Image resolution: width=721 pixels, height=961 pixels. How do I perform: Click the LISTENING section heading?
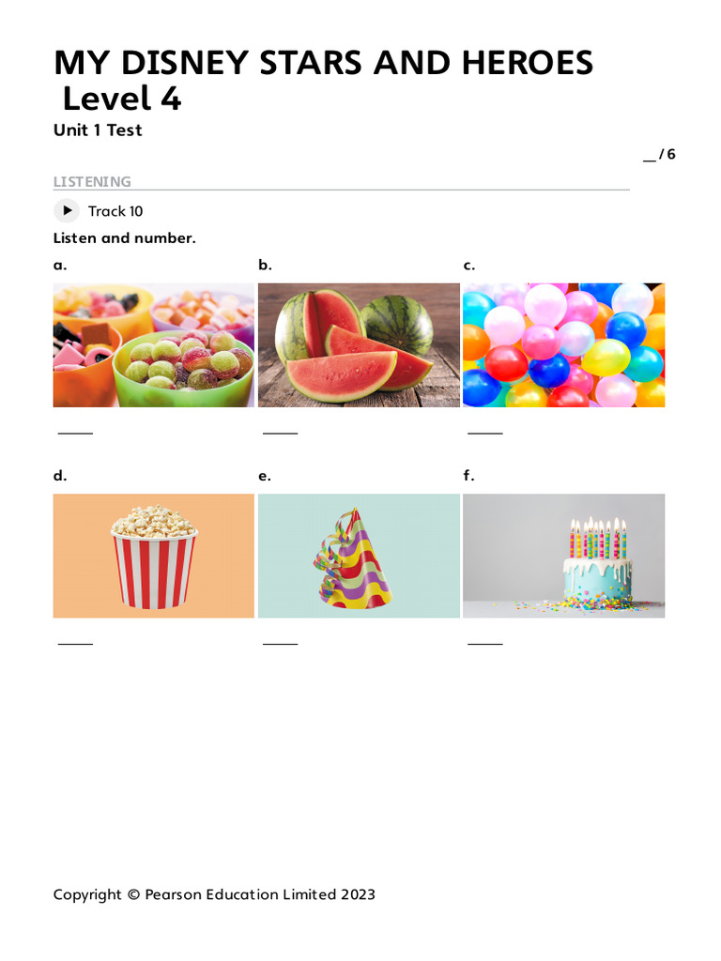(x=92, y=181)
